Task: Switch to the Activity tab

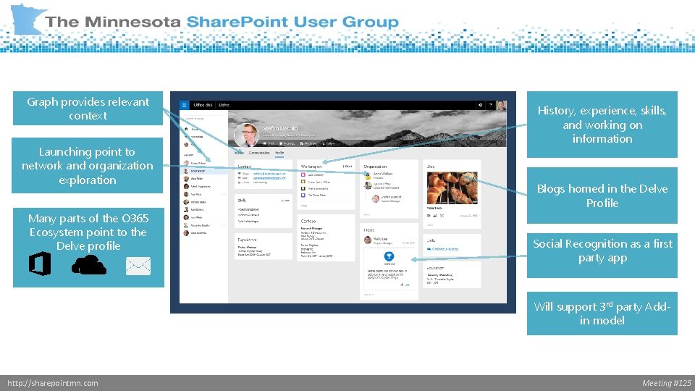Action: (239, 153)
